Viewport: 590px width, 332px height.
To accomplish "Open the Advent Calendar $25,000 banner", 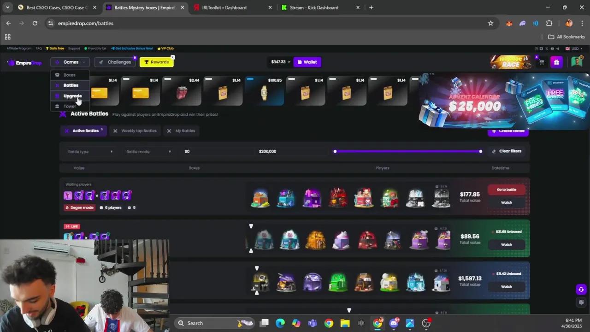I will point(504,101).
